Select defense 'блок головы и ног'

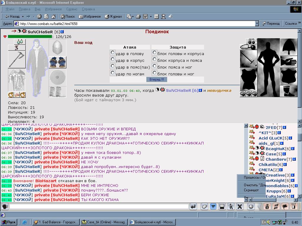click(154, 73)
